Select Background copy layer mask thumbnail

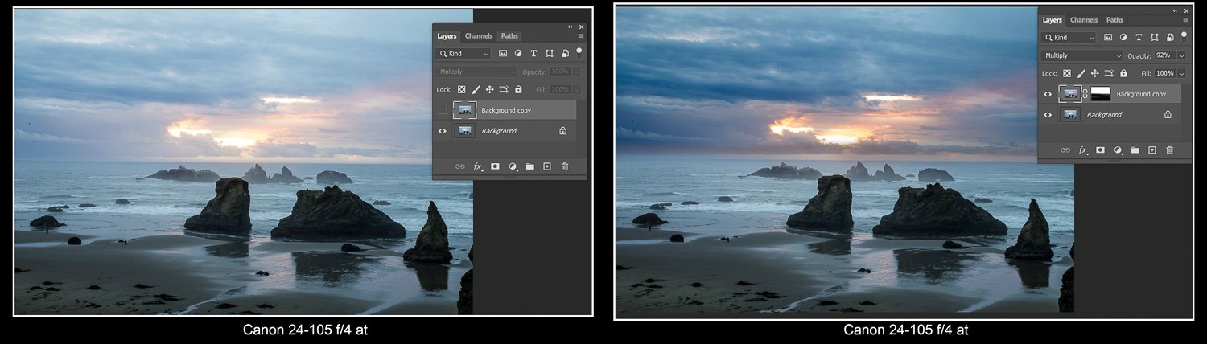1100,94
